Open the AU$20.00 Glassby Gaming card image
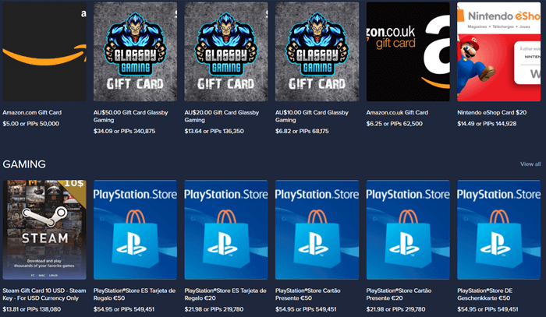 tap(226, 51)
